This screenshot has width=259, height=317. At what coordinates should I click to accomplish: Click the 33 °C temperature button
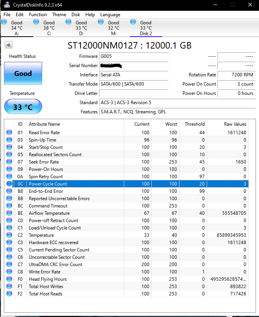click(x=23, y=106)
